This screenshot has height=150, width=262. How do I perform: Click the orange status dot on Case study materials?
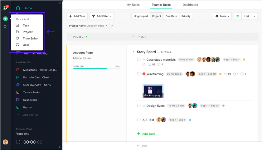(244, 59)
